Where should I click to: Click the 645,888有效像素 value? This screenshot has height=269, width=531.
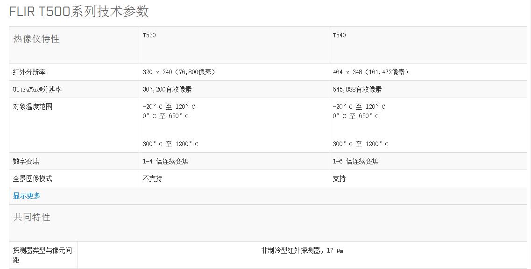click(x=357, y=90)
